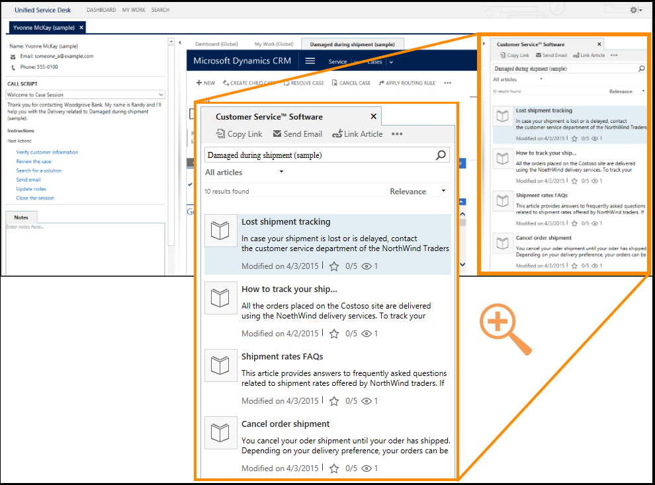
Task: Click the Send email link in Next Actions
Action: (28, 180)
